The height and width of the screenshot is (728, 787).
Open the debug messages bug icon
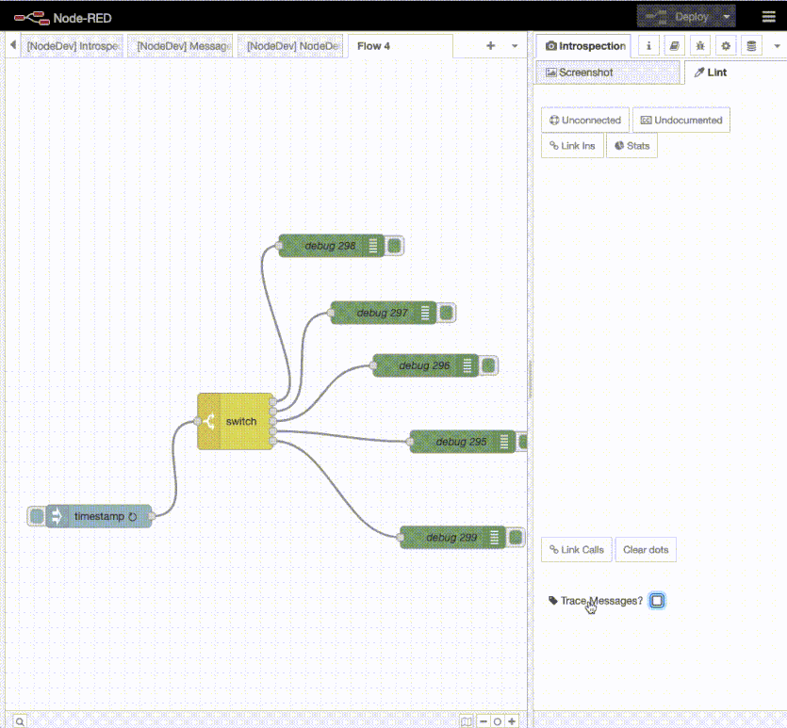[700, 46]
